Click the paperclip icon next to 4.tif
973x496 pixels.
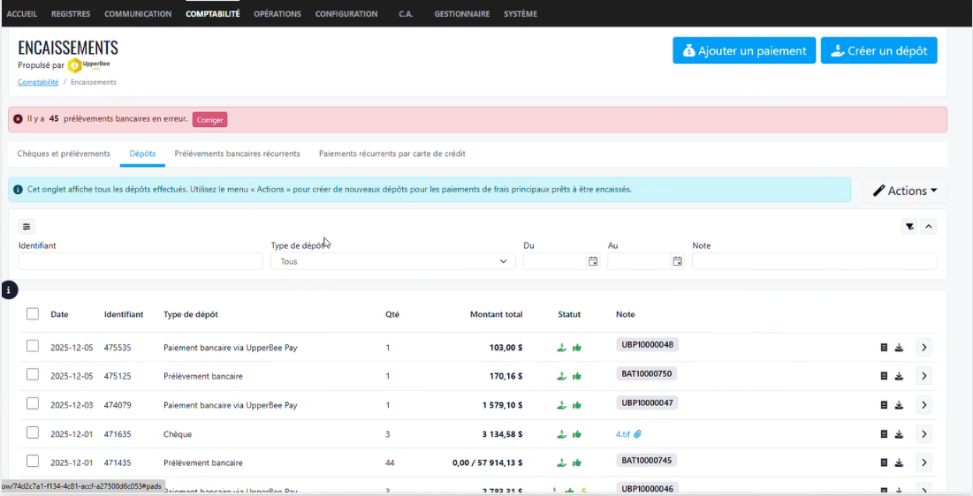pyautogui.click(x=638, y=434)
